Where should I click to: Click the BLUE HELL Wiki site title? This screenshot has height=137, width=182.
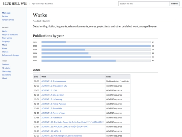(15, 4)
